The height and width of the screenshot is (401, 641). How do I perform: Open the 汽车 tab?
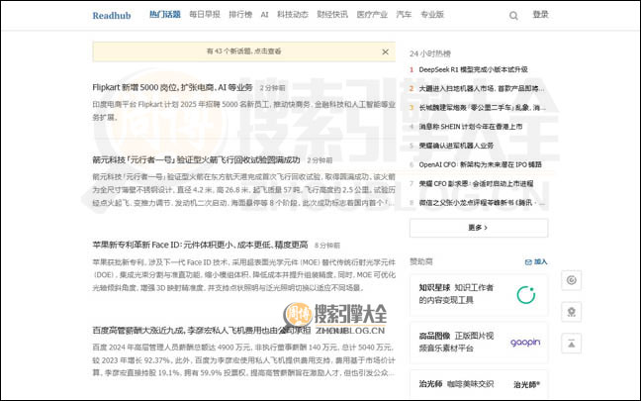(404, 15)
